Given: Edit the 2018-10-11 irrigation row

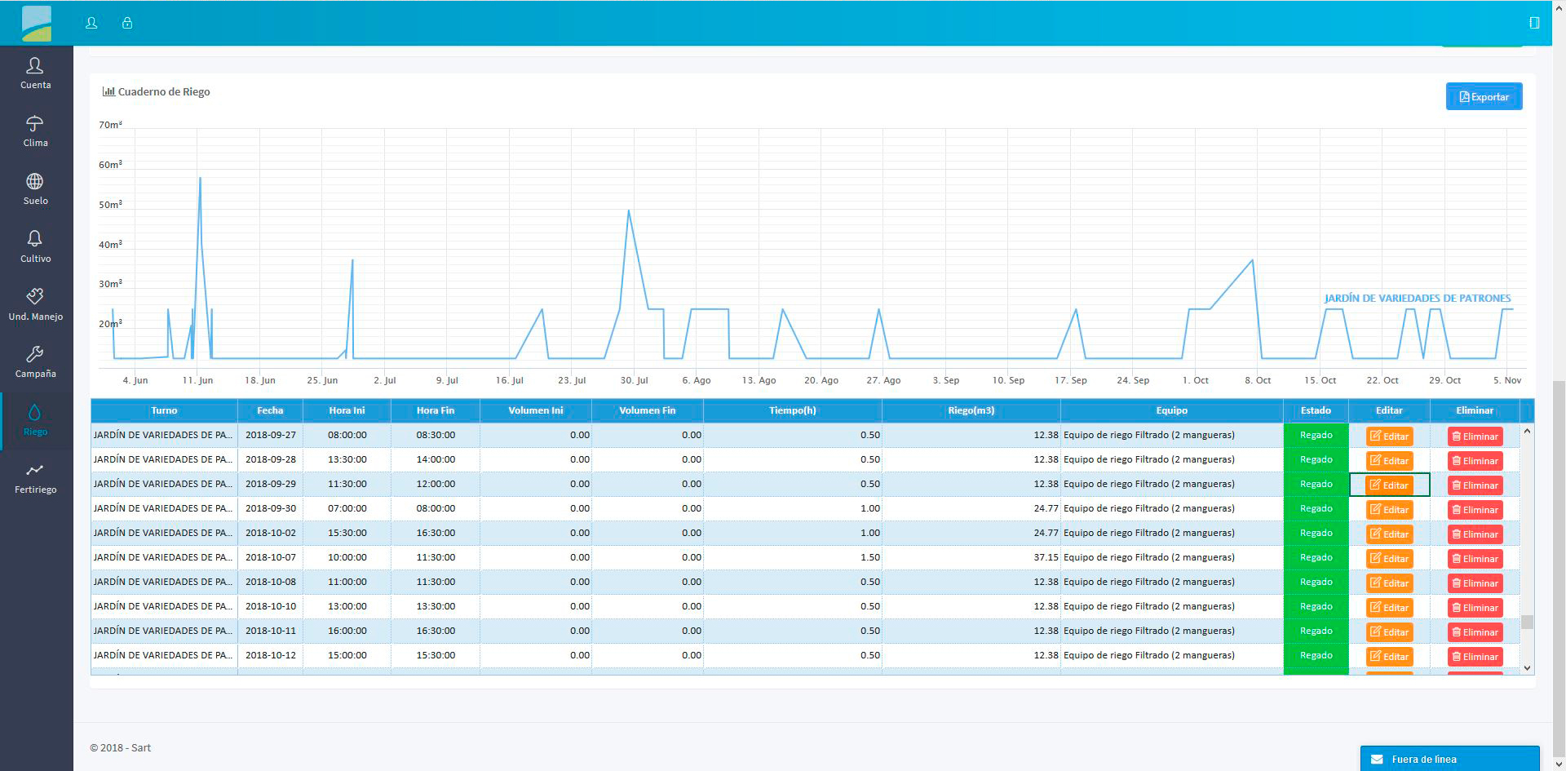Looking at the screenshot, I should point(1389,632).
